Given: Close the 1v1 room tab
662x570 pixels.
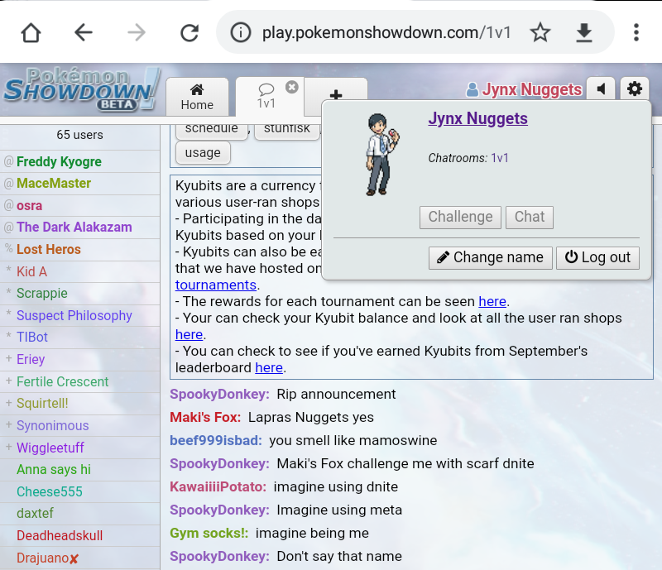Looking at the screenshot, I should [x=292, y=87].
